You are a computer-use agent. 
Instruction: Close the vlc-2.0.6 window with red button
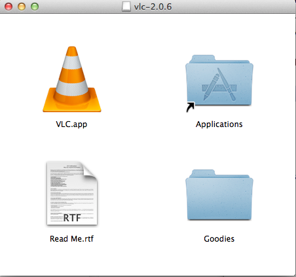[9, 7]
